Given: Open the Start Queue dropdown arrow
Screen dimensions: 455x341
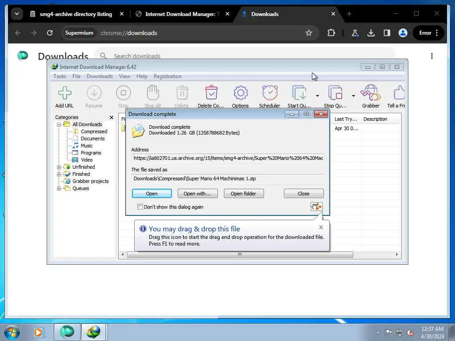Looking at the screenshot, I should coord(317,96).
